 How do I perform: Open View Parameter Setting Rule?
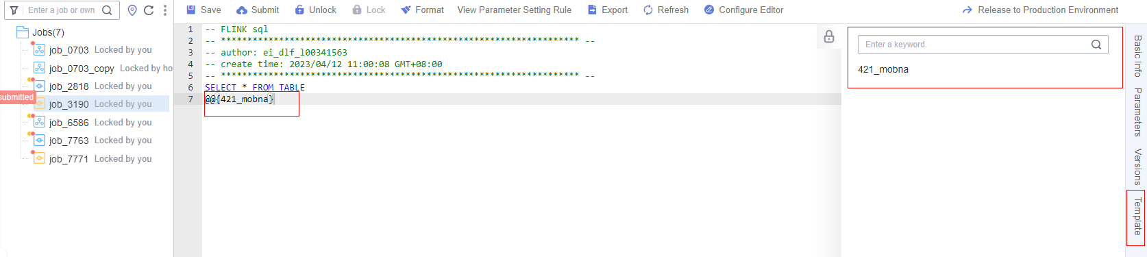515,10
